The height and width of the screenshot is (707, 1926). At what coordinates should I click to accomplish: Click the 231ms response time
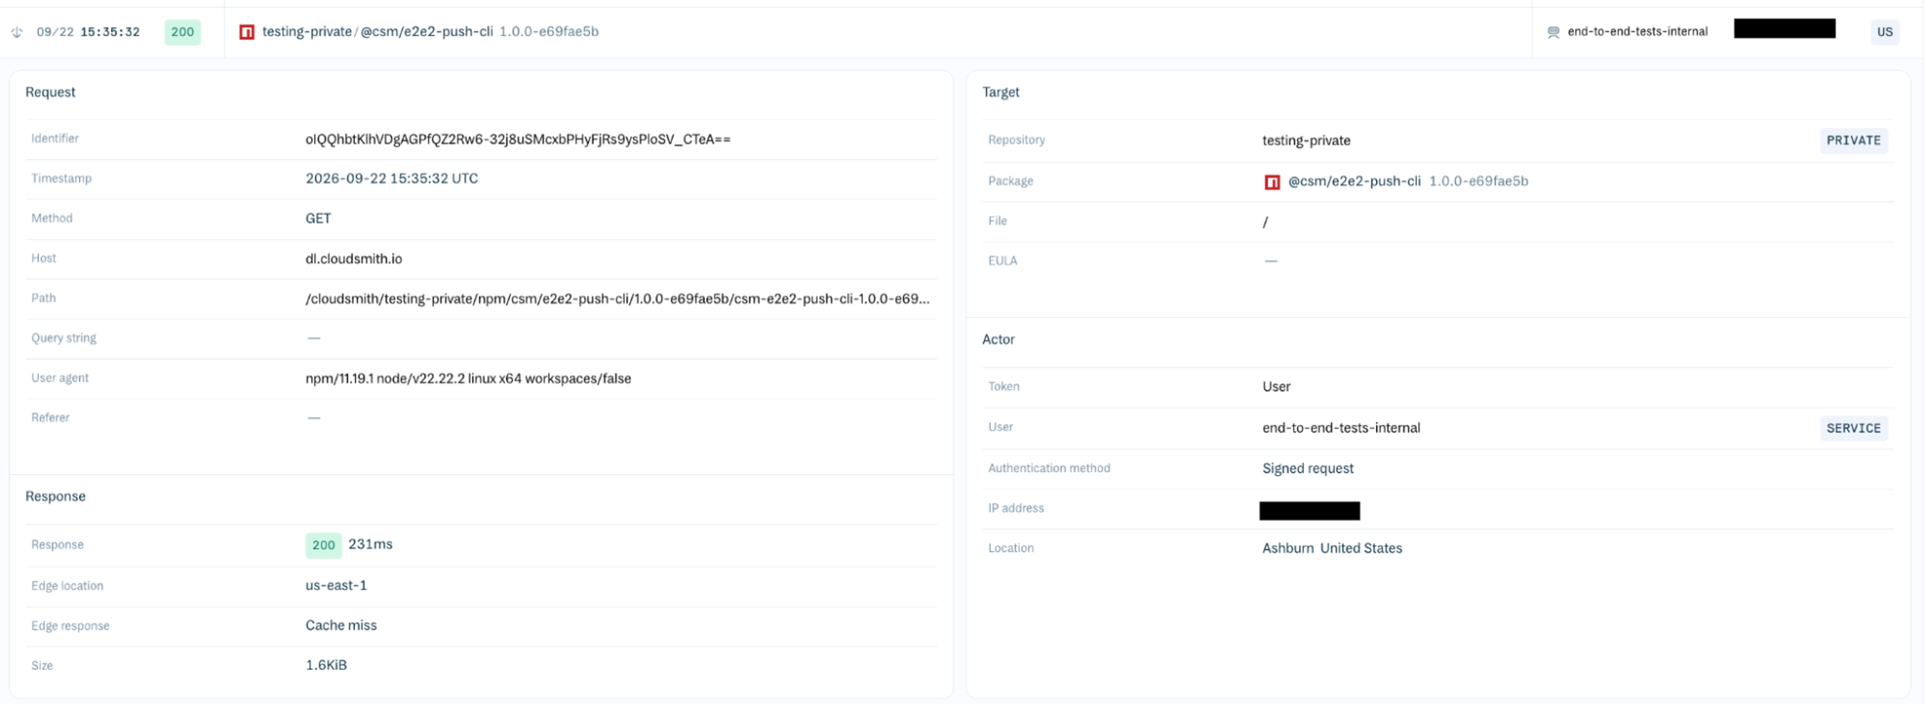[370, 545]
